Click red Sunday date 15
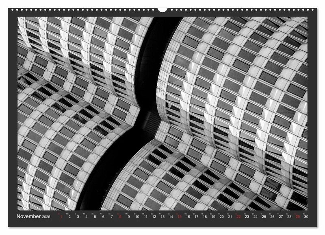 [x=179, y=217]
